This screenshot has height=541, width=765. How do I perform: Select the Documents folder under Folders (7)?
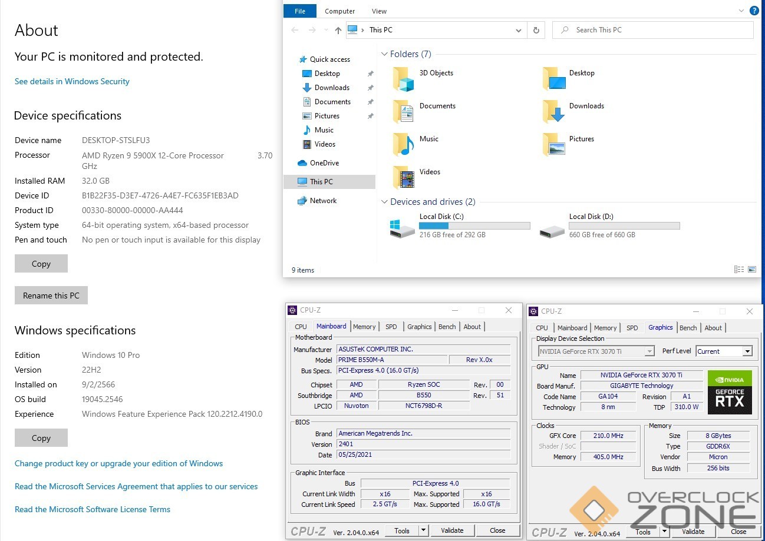coord(424,112)
